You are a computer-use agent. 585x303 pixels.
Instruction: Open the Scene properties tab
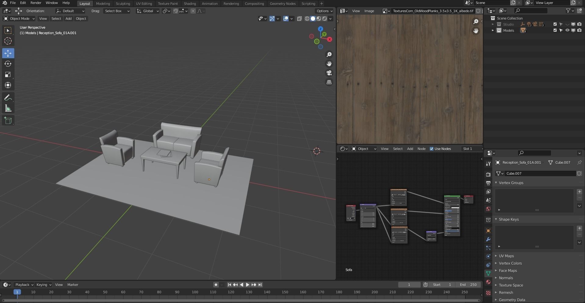pos(488,200)
